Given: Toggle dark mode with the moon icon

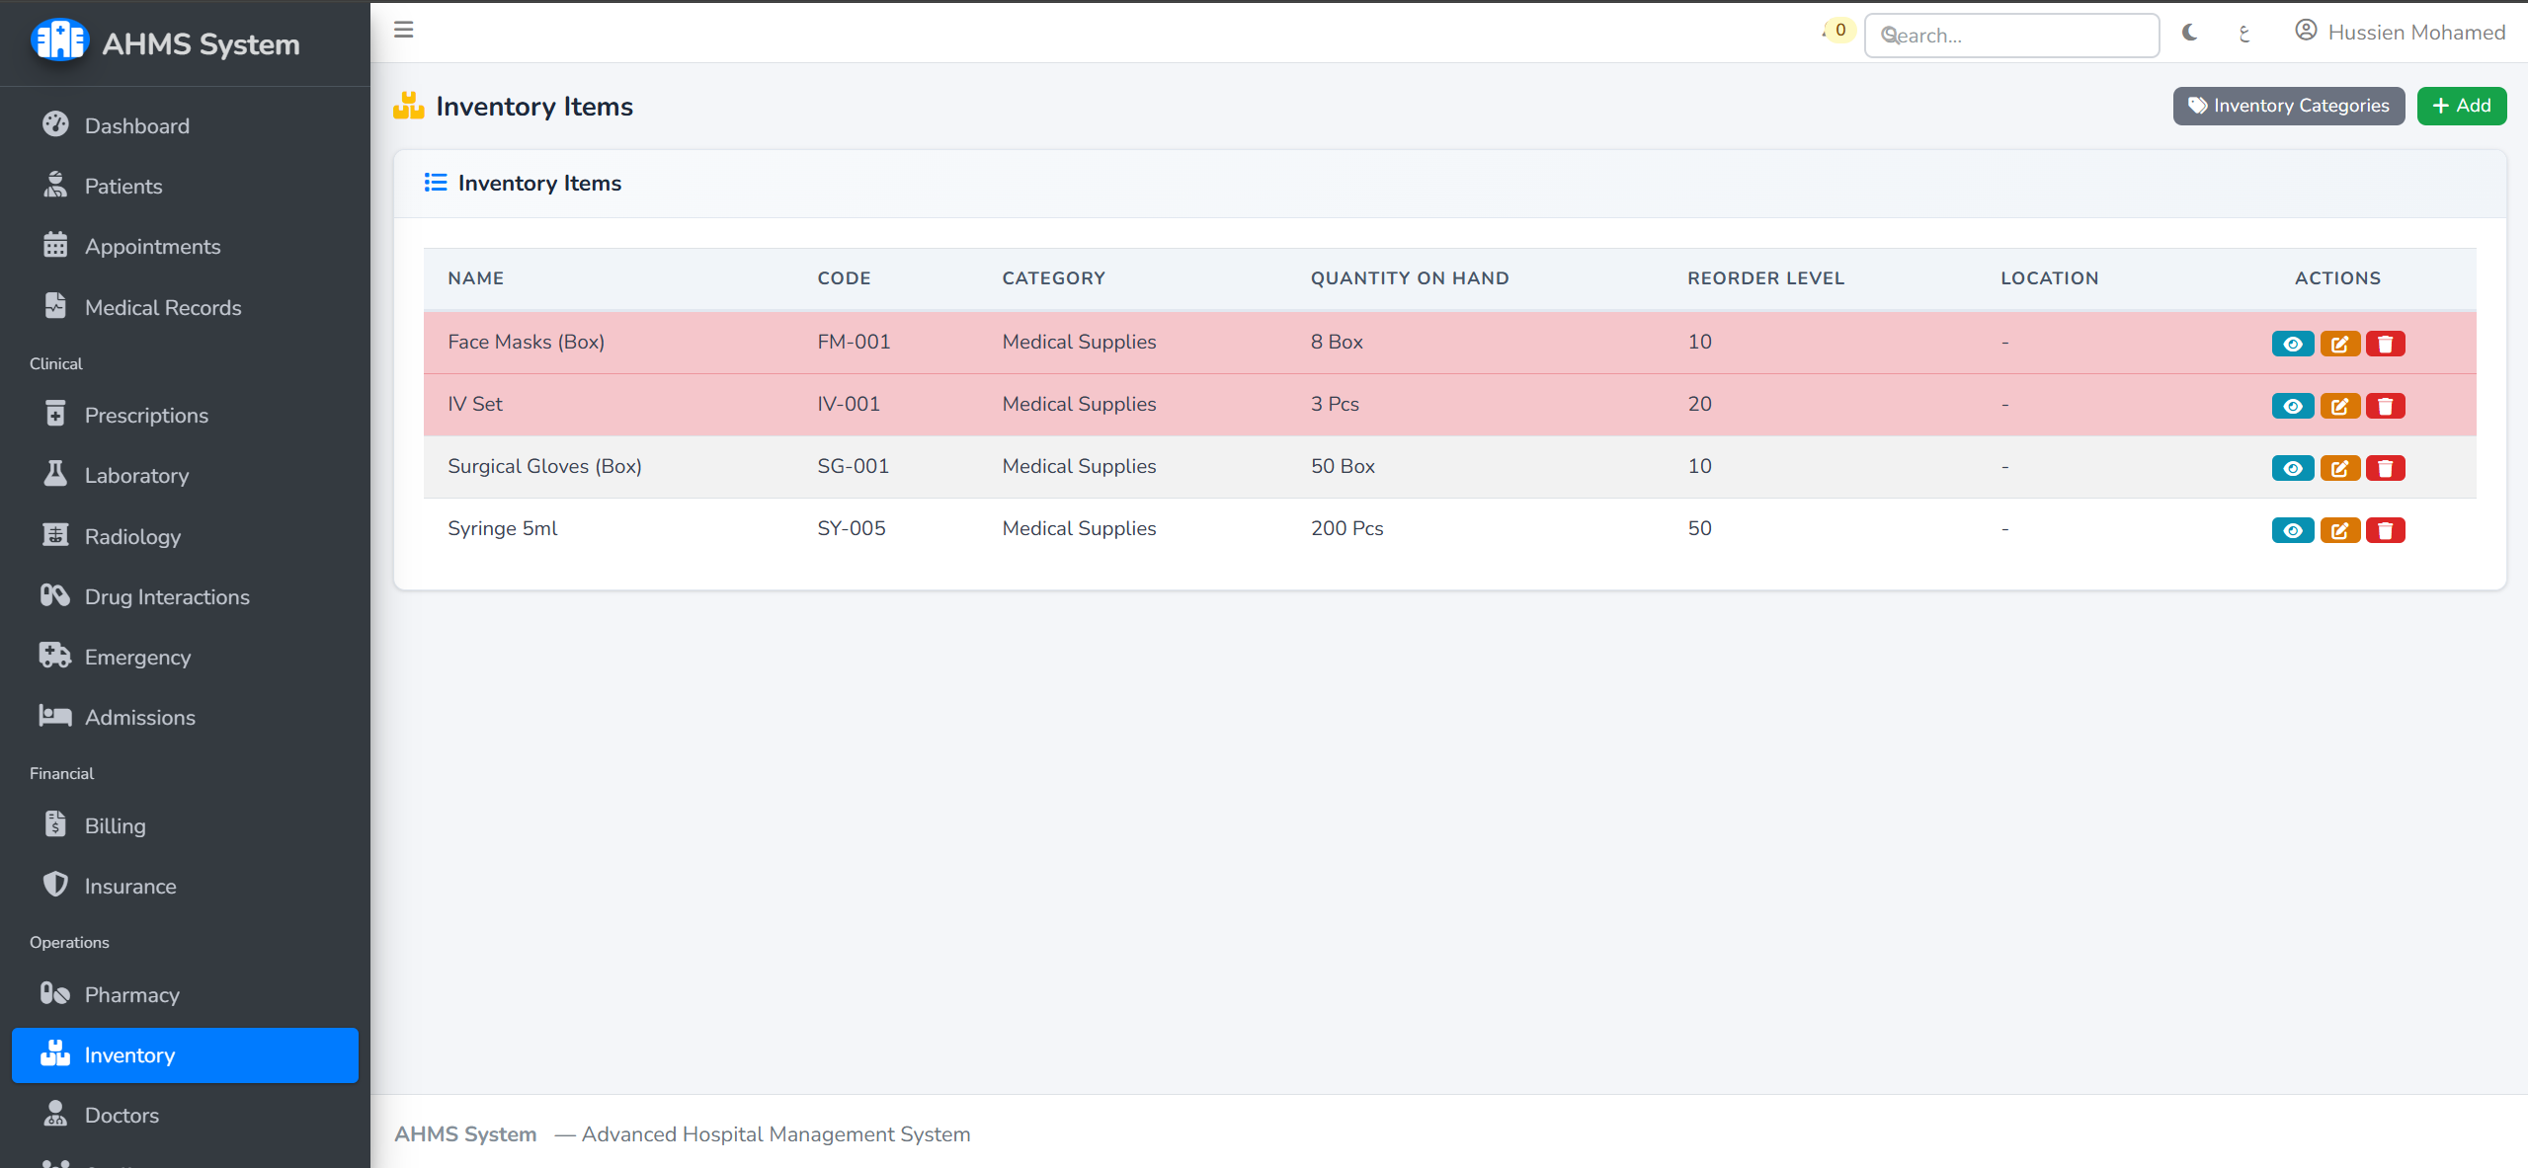Looking at the screenshot, I should pos(2189,33).
